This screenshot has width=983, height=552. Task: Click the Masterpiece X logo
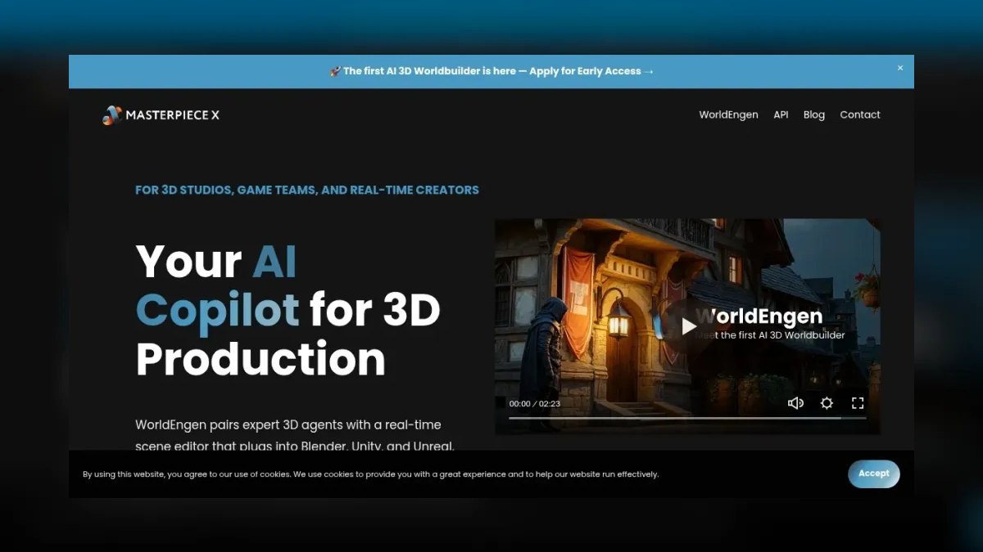[161, 115]
